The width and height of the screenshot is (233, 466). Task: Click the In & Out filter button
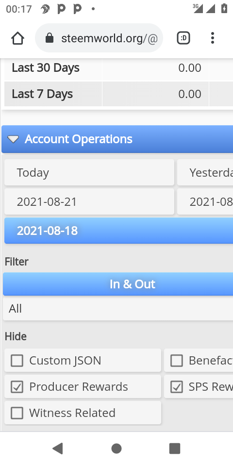tap(118, 284)
